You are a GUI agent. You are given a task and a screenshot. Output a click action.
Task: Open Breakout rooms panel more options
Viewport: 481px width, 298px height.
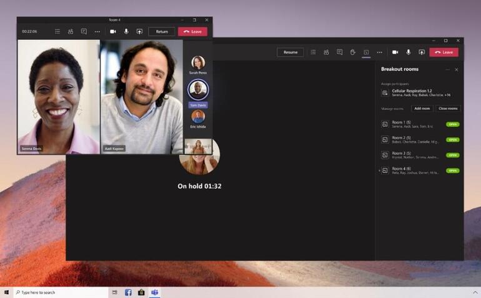[447, 70]
